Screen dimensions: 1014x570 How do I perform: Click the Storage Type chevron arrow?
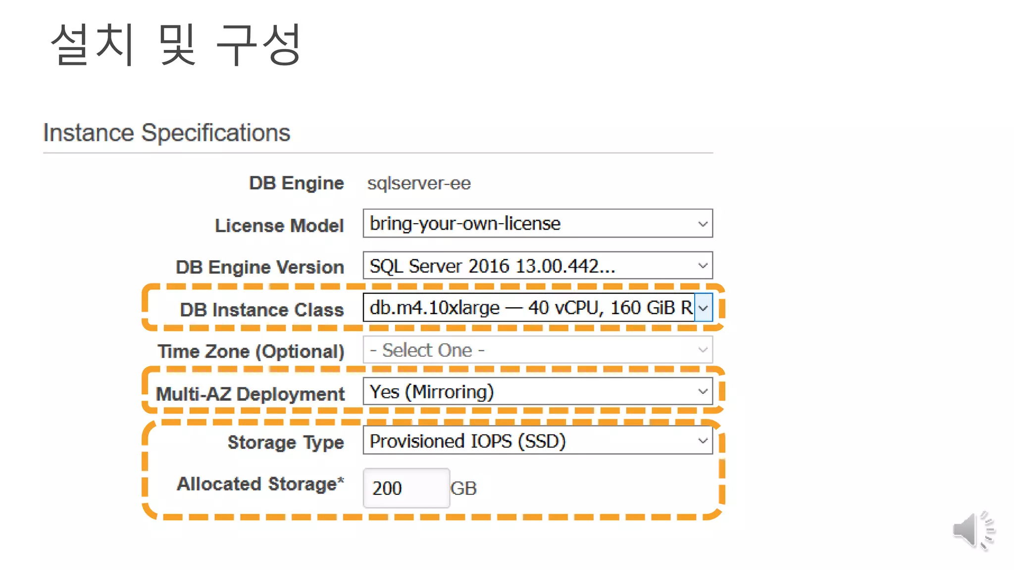click(x=703, y=440)
